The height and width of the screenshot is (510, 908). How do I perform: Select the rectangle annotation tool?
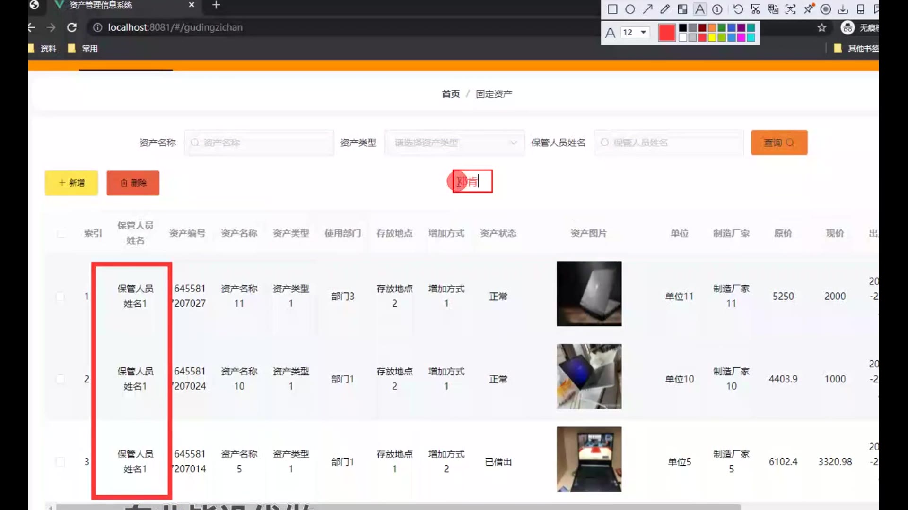(612, 9)
